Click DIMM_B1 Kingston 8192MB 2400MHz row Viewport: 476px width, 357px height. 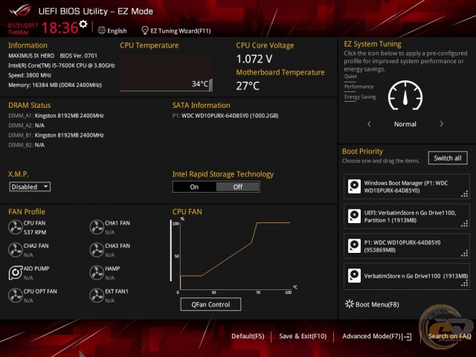pos(56,135)
